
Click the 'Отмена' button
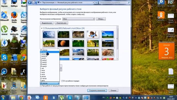tap(113, 91)
